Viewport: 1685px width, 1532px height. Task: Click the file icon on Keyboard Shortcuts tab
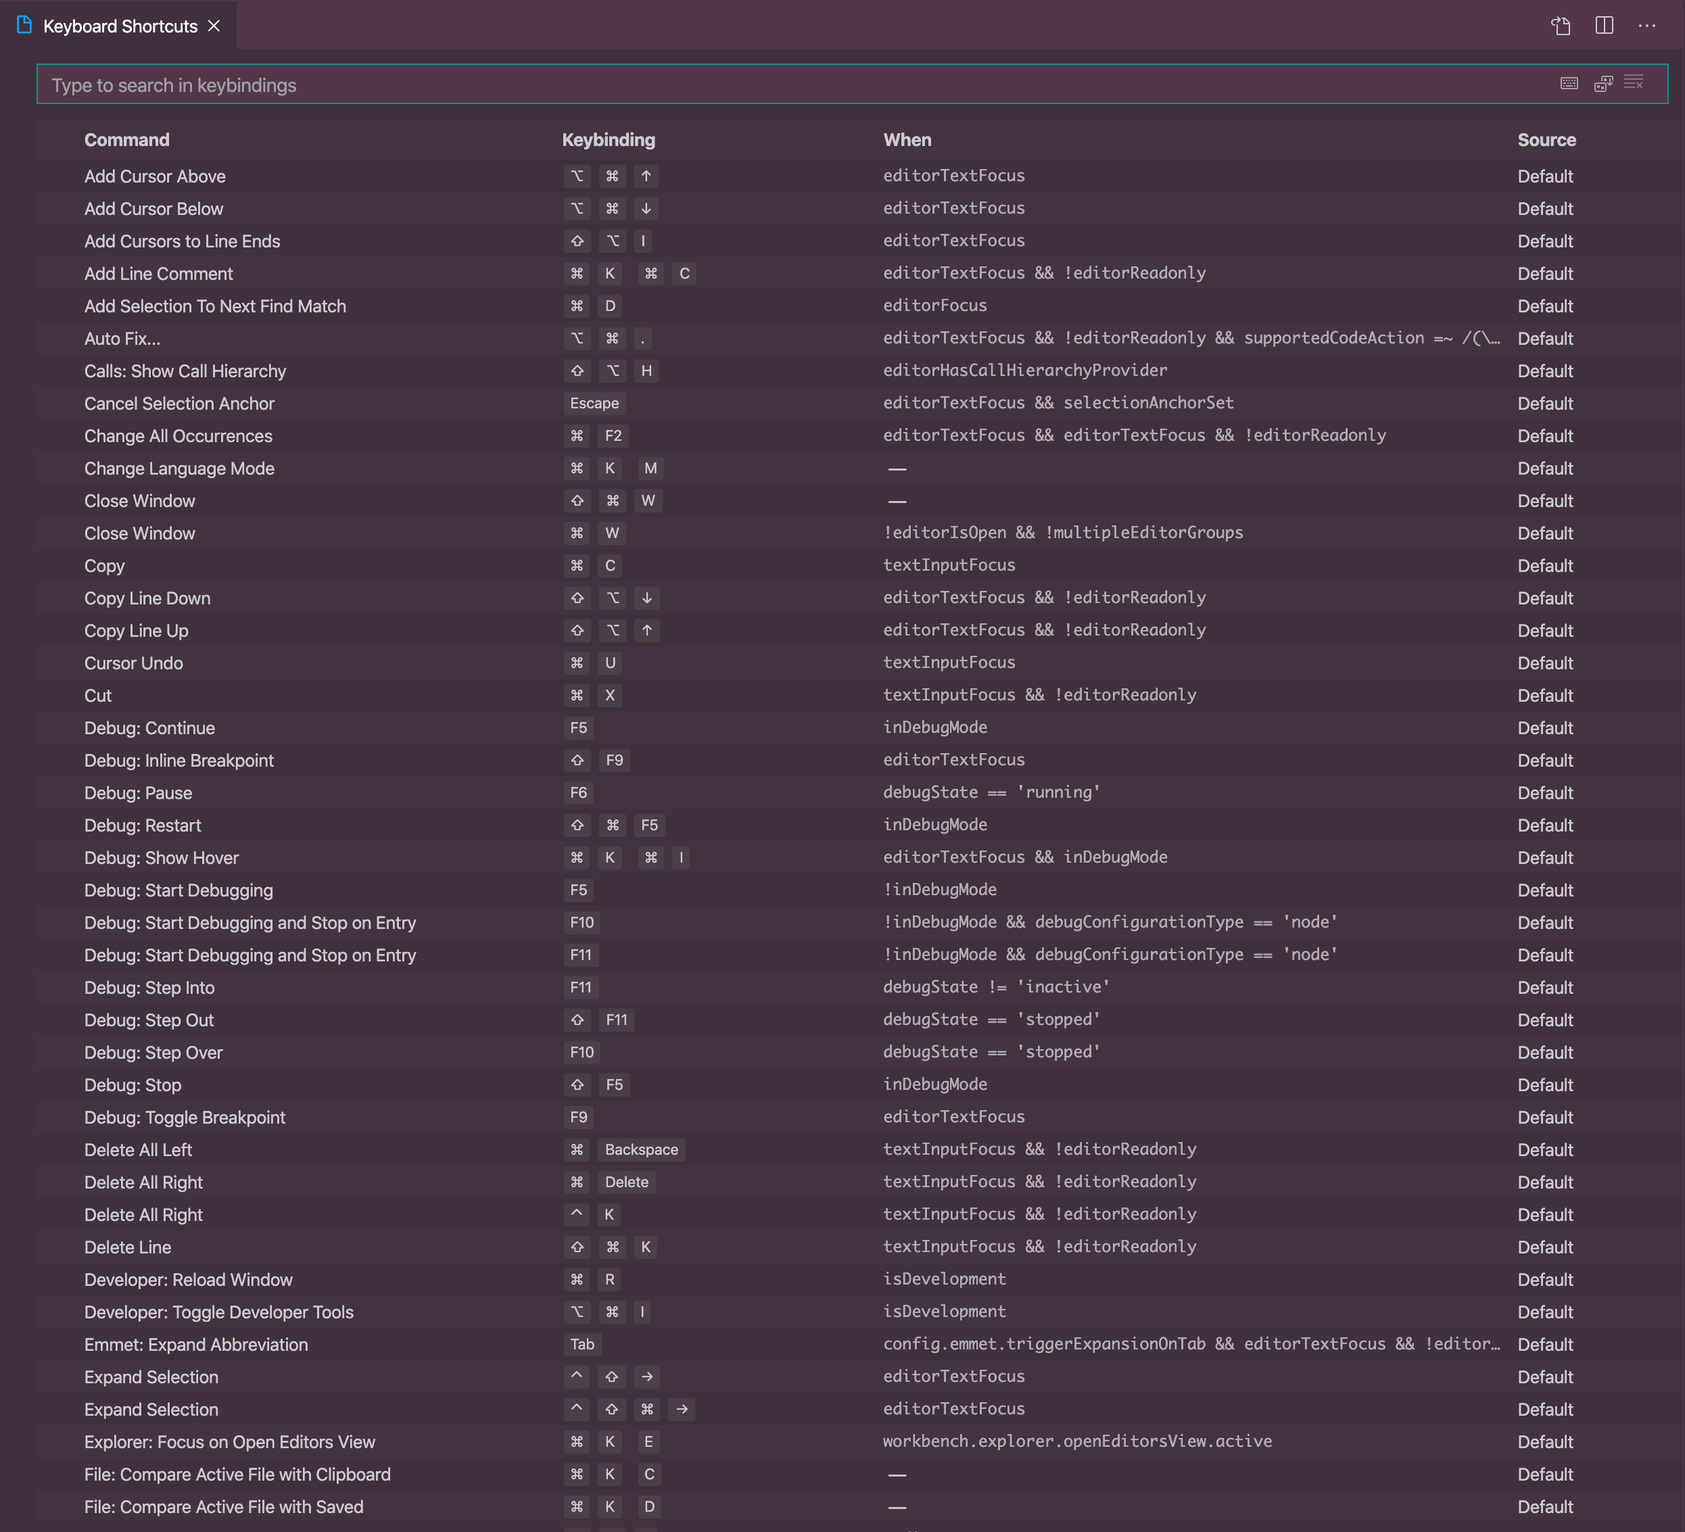pyautogui.click(x=24, y=26)
